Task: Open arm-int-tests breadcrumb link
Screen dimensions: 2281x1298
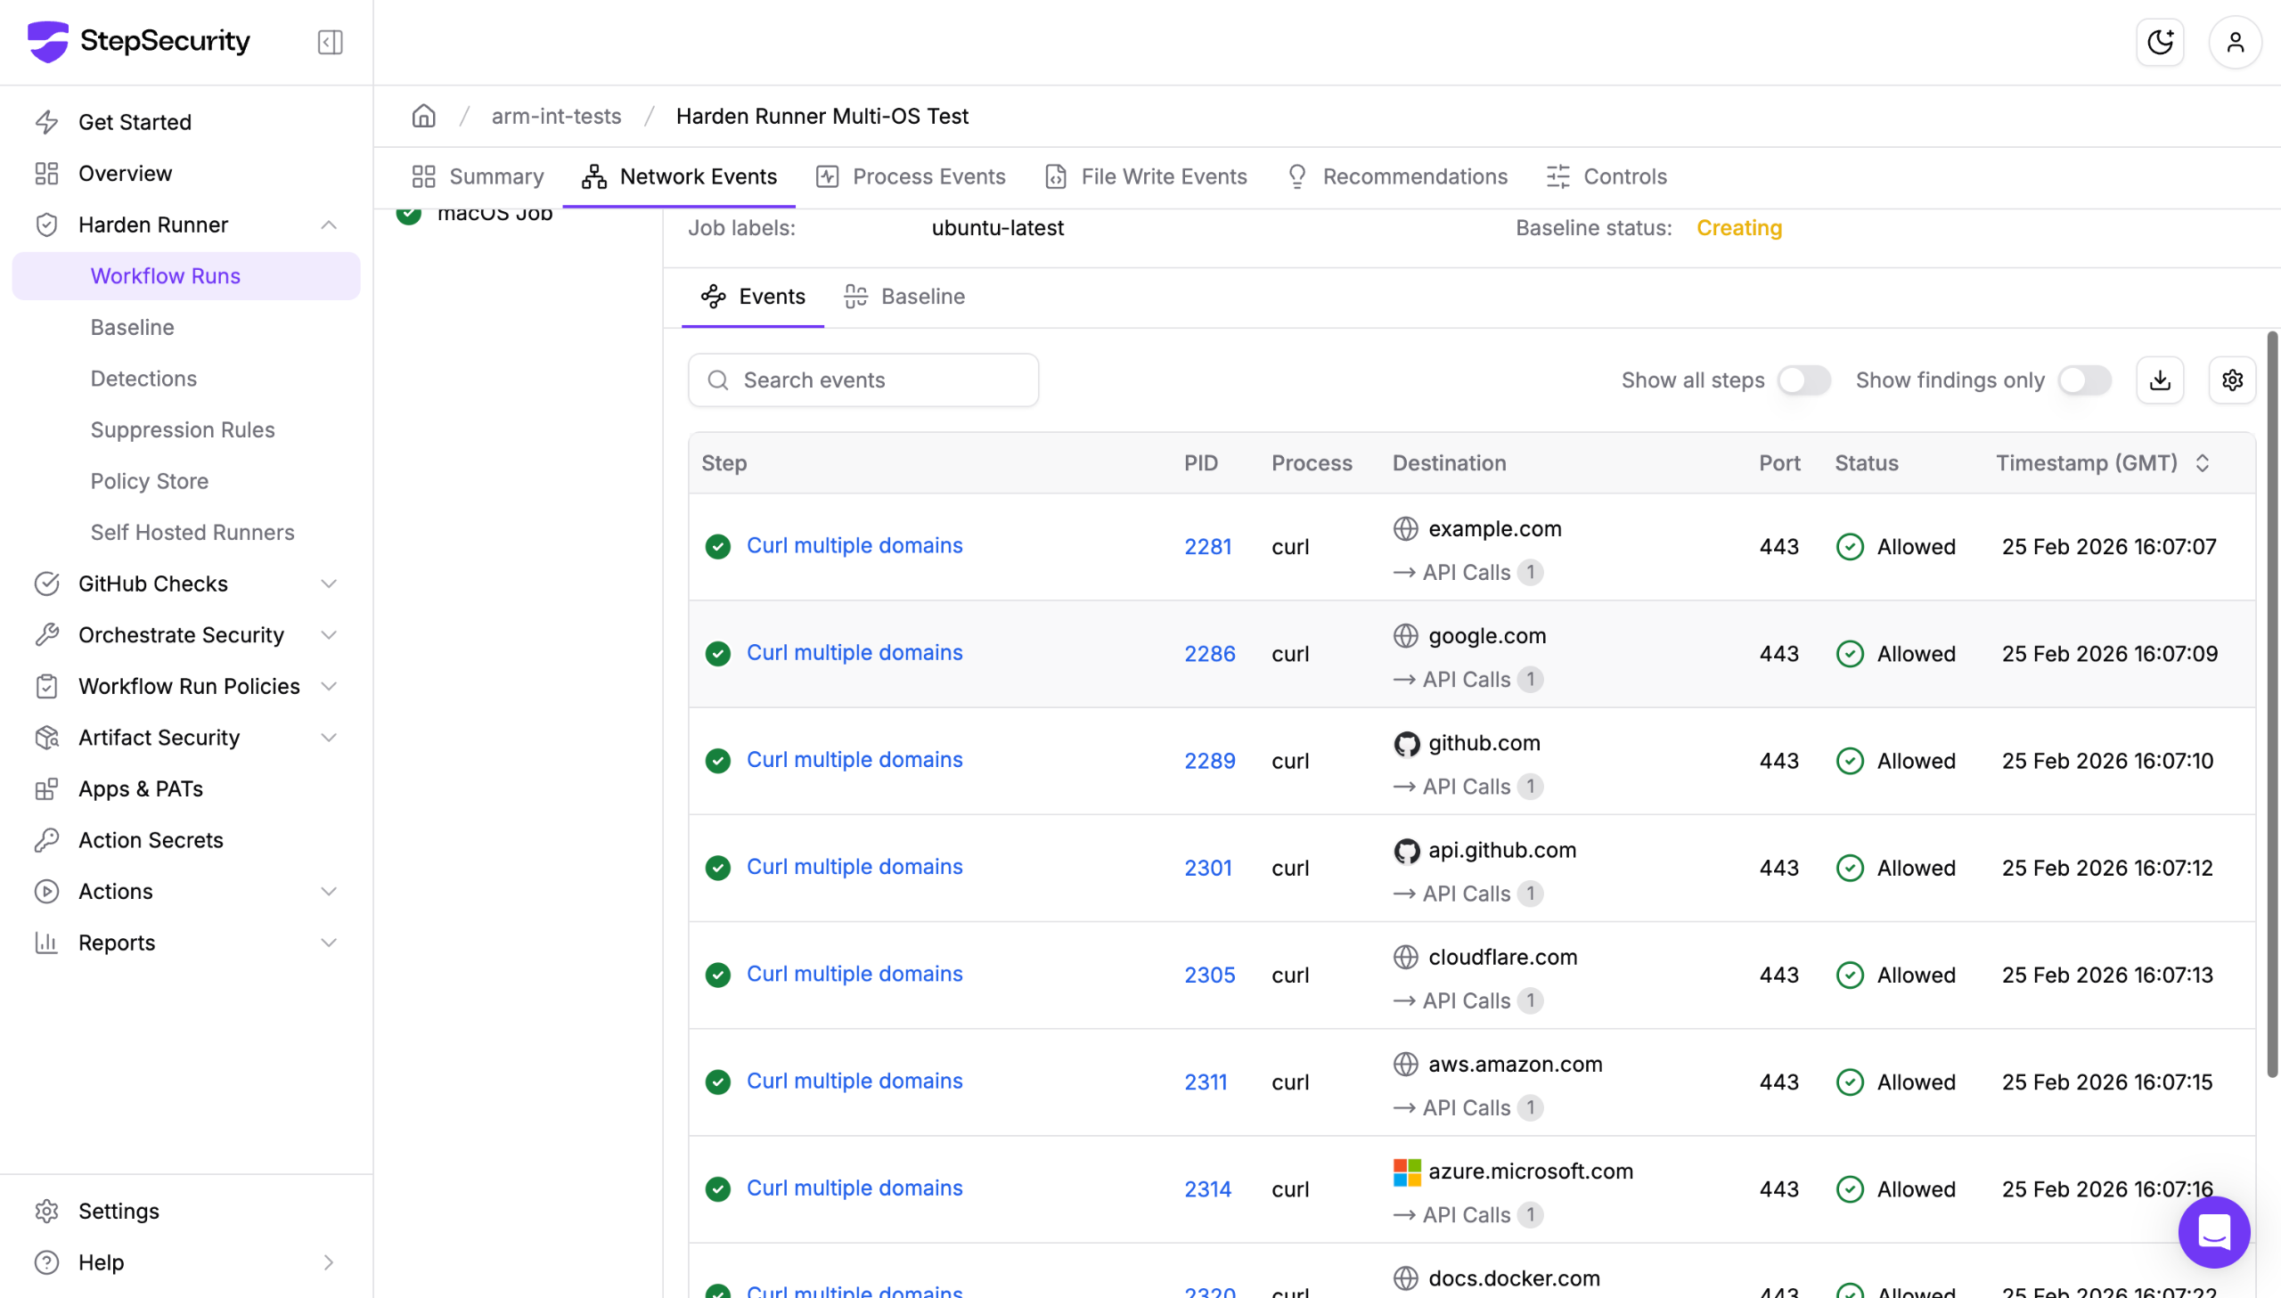Action: pos(556,116)
